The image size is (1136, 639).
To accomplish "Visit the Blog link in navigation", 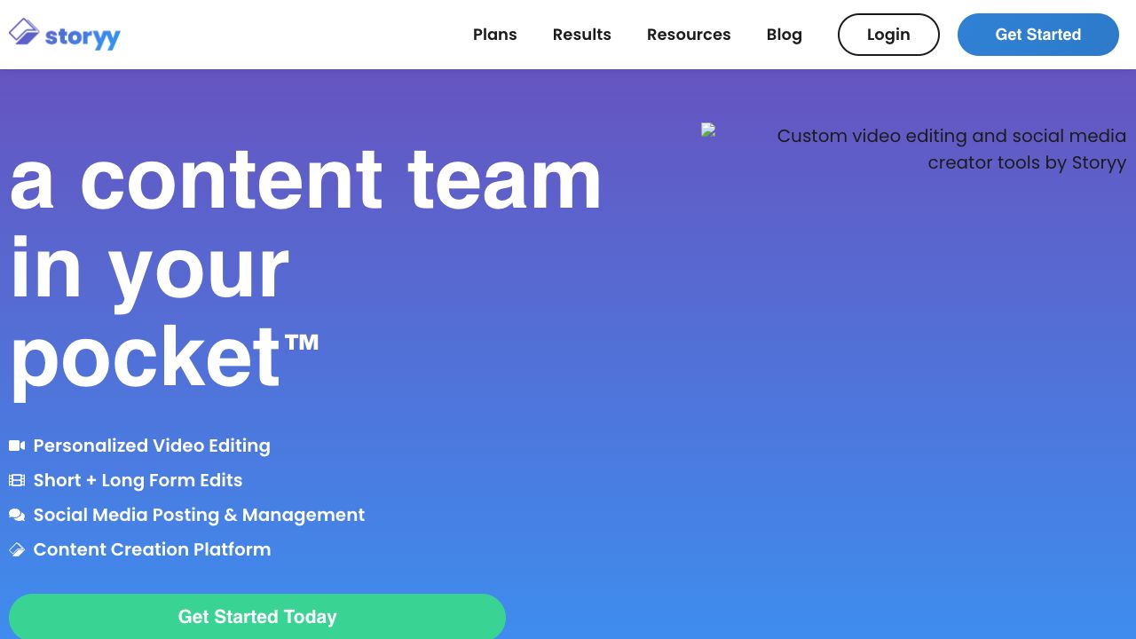I will (784, 35).
